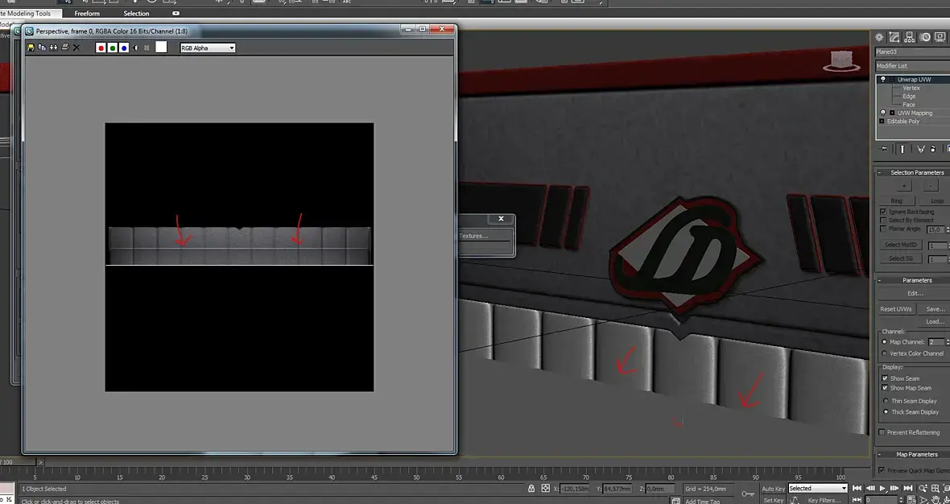950x504 pixels.
Task: Toggle the selection lock padlock icon
Action: pos(531,488)
